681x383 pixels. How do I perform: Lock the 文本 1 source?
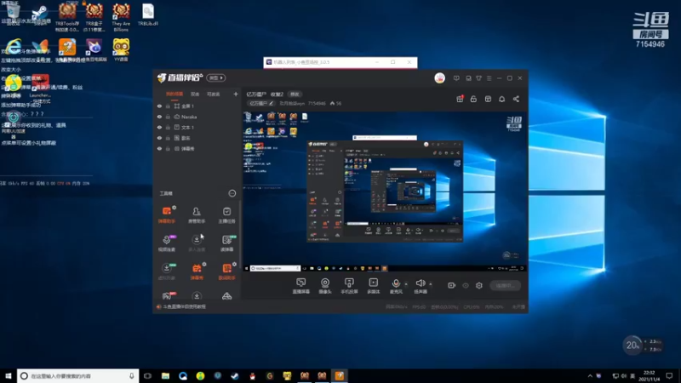coord(168,127)
